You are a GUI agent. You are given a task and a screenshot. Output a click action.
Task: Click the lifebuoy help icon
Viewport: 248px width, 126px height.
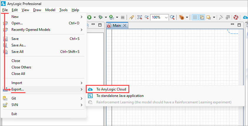point(236,17)
